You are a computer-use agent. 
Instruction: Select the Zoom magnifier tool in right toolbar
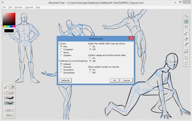[x=186, y=16]
